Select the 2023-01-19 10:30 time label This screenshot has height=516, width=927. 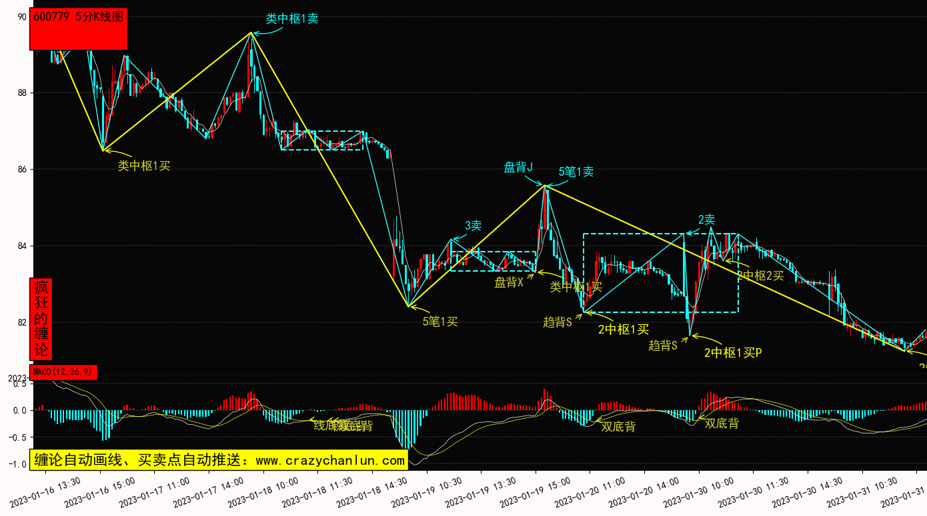tap(427, 491)
